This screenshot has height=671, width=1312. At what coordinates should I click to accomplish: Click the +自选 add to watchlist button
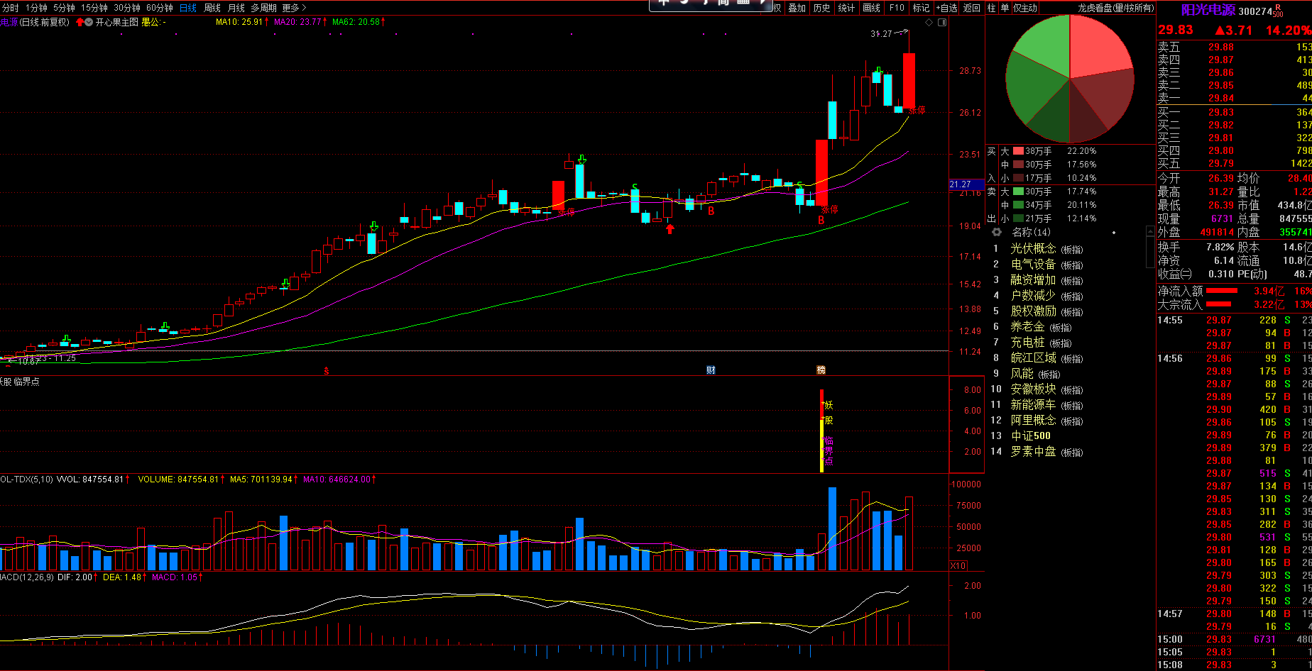click(x=947, y=8)
